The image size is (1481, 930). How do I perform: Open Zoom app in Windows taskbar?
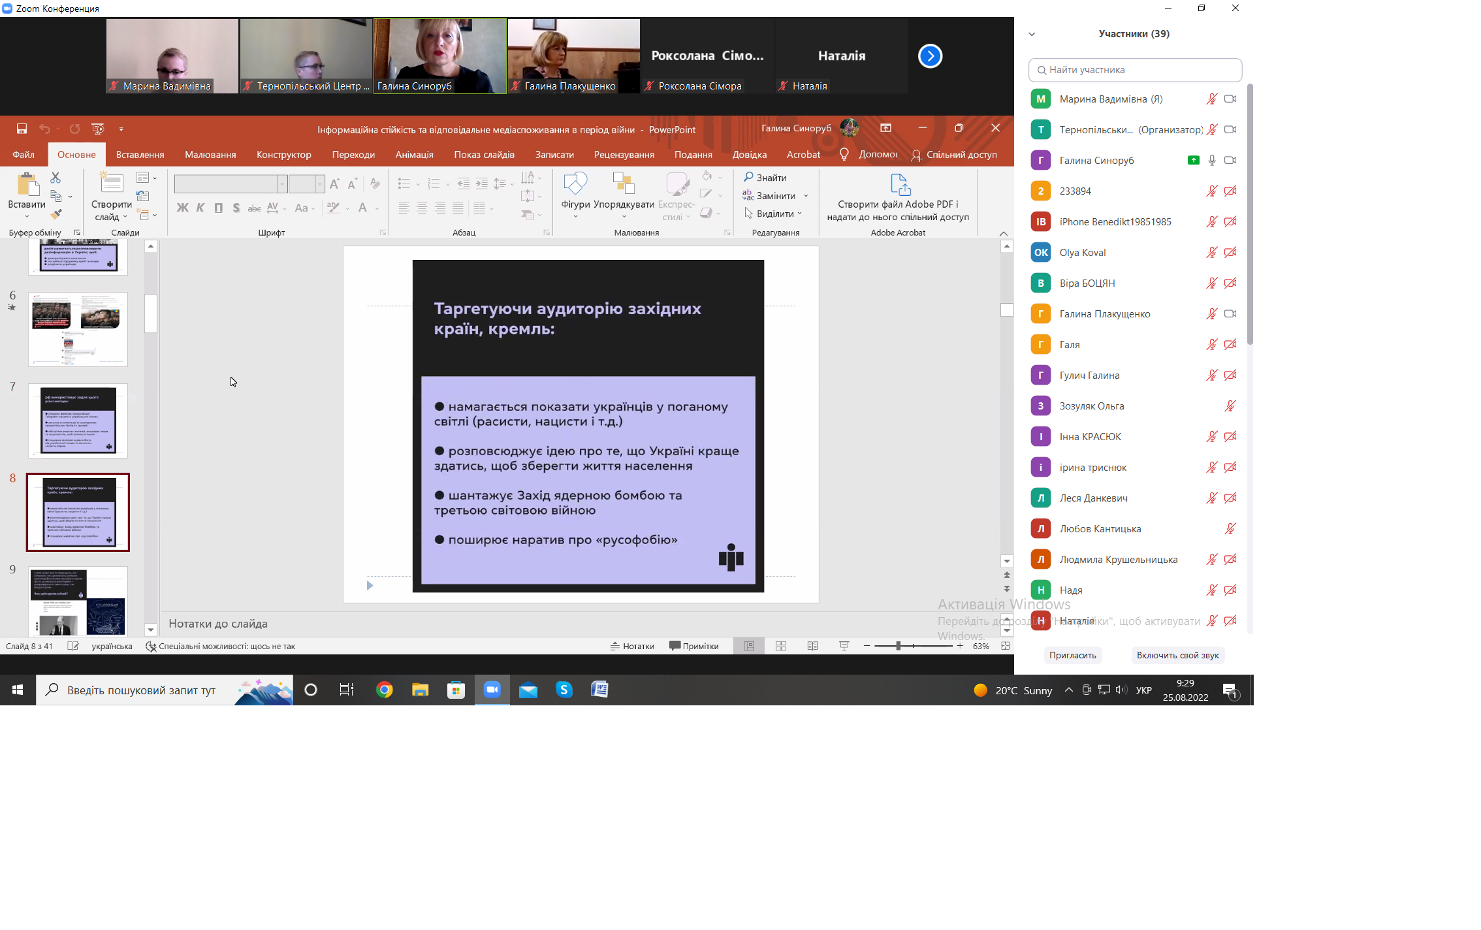492,690
